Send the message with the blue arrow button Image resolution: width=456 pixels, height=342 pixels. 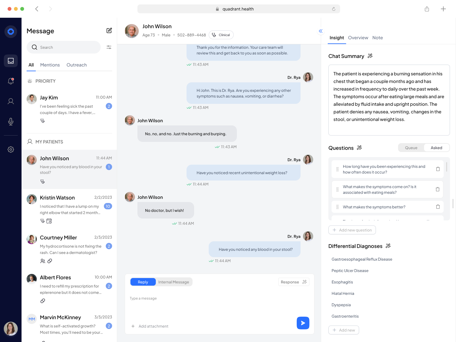tap(303, 323)
